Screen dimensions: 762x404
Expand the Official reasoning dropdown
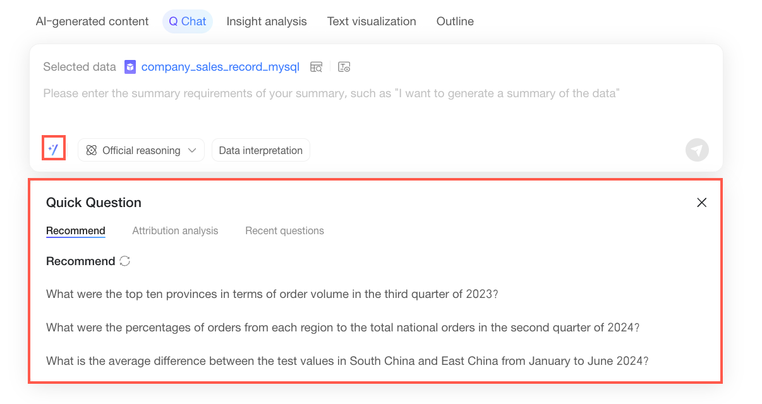click(142, 150)
